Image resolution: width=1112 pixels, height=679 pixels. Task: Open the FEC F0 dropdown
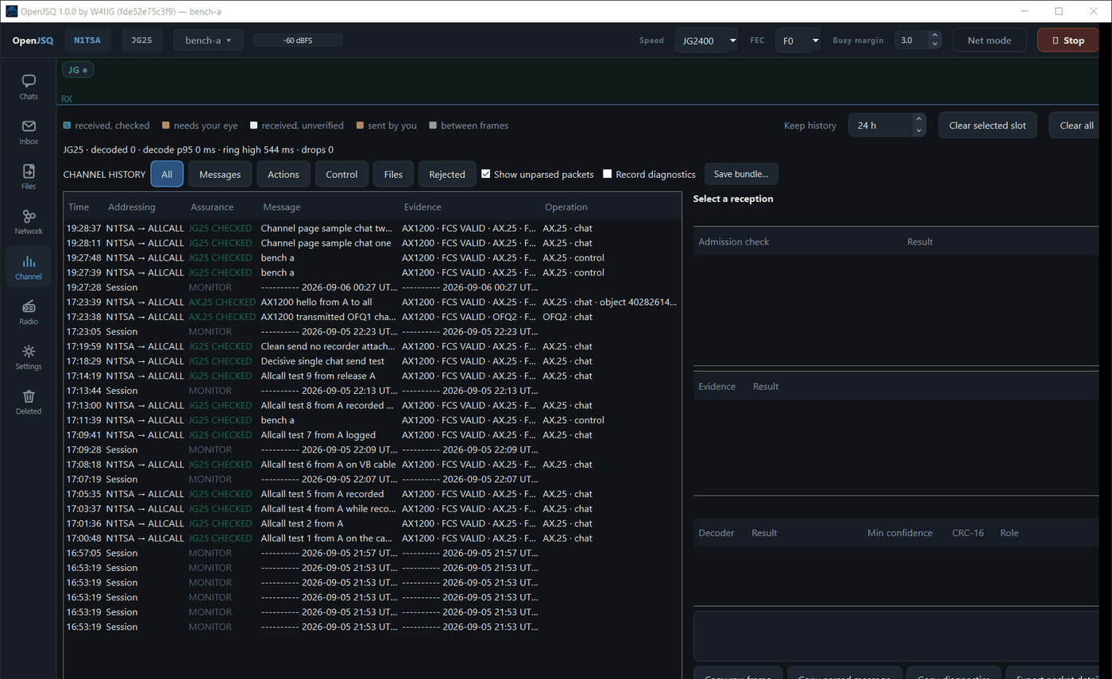(x=798, y=41)
